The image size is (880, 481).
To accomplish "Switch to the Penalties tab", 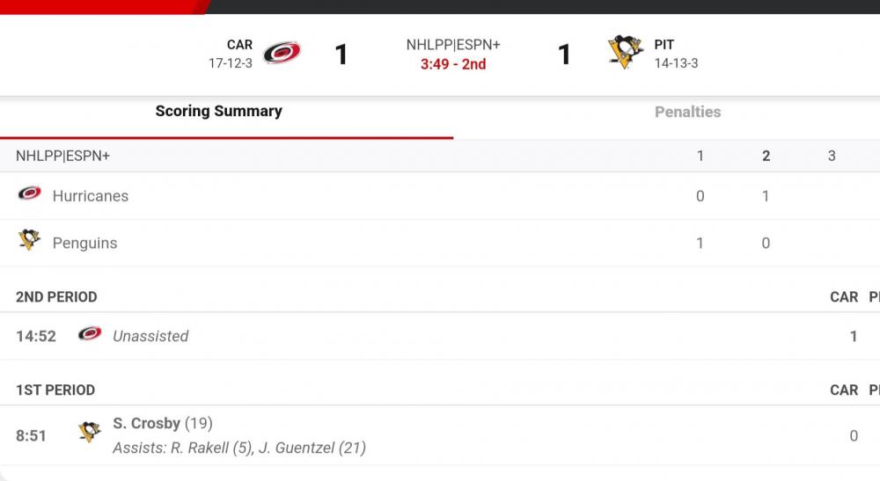I will [x=687, y=112].
